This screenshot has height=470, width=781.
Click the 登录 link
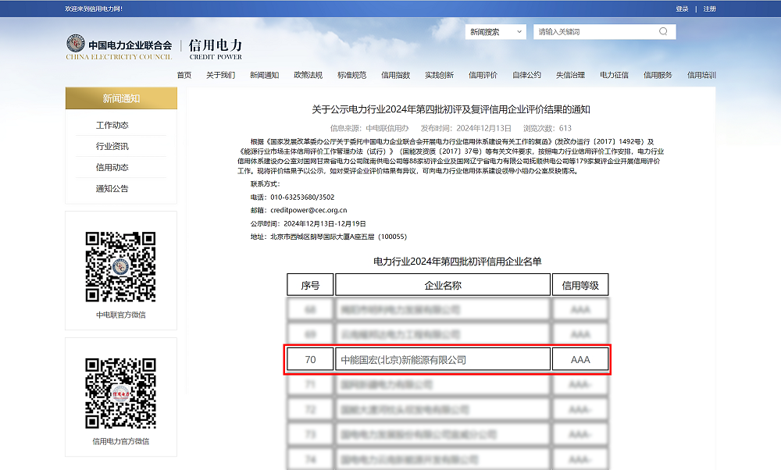[682, 9]
